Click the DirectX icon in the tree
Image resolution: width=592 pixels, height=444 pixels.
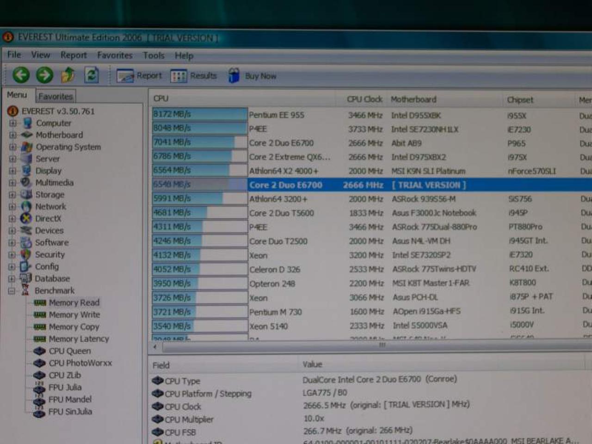pyautogui.click(x=26, y=218)
